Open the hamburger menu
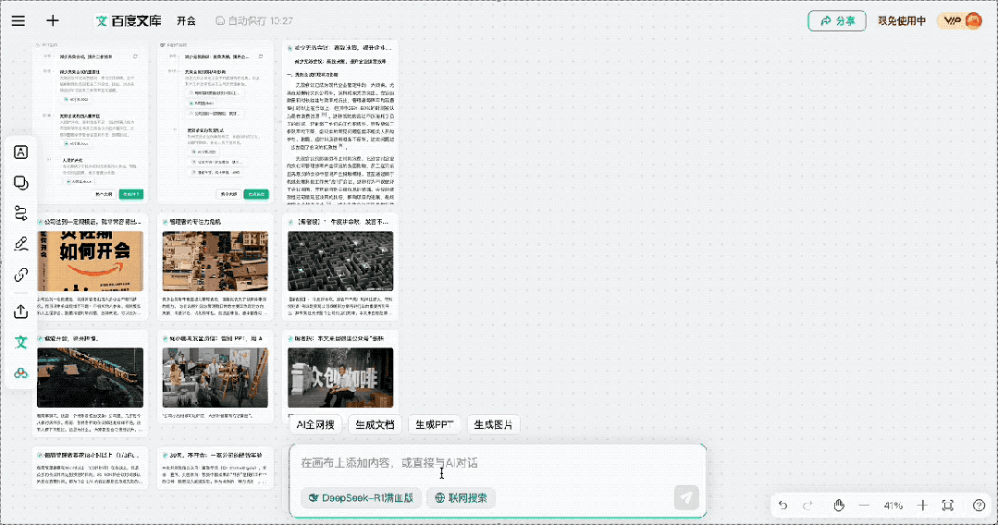 (18, 20)
